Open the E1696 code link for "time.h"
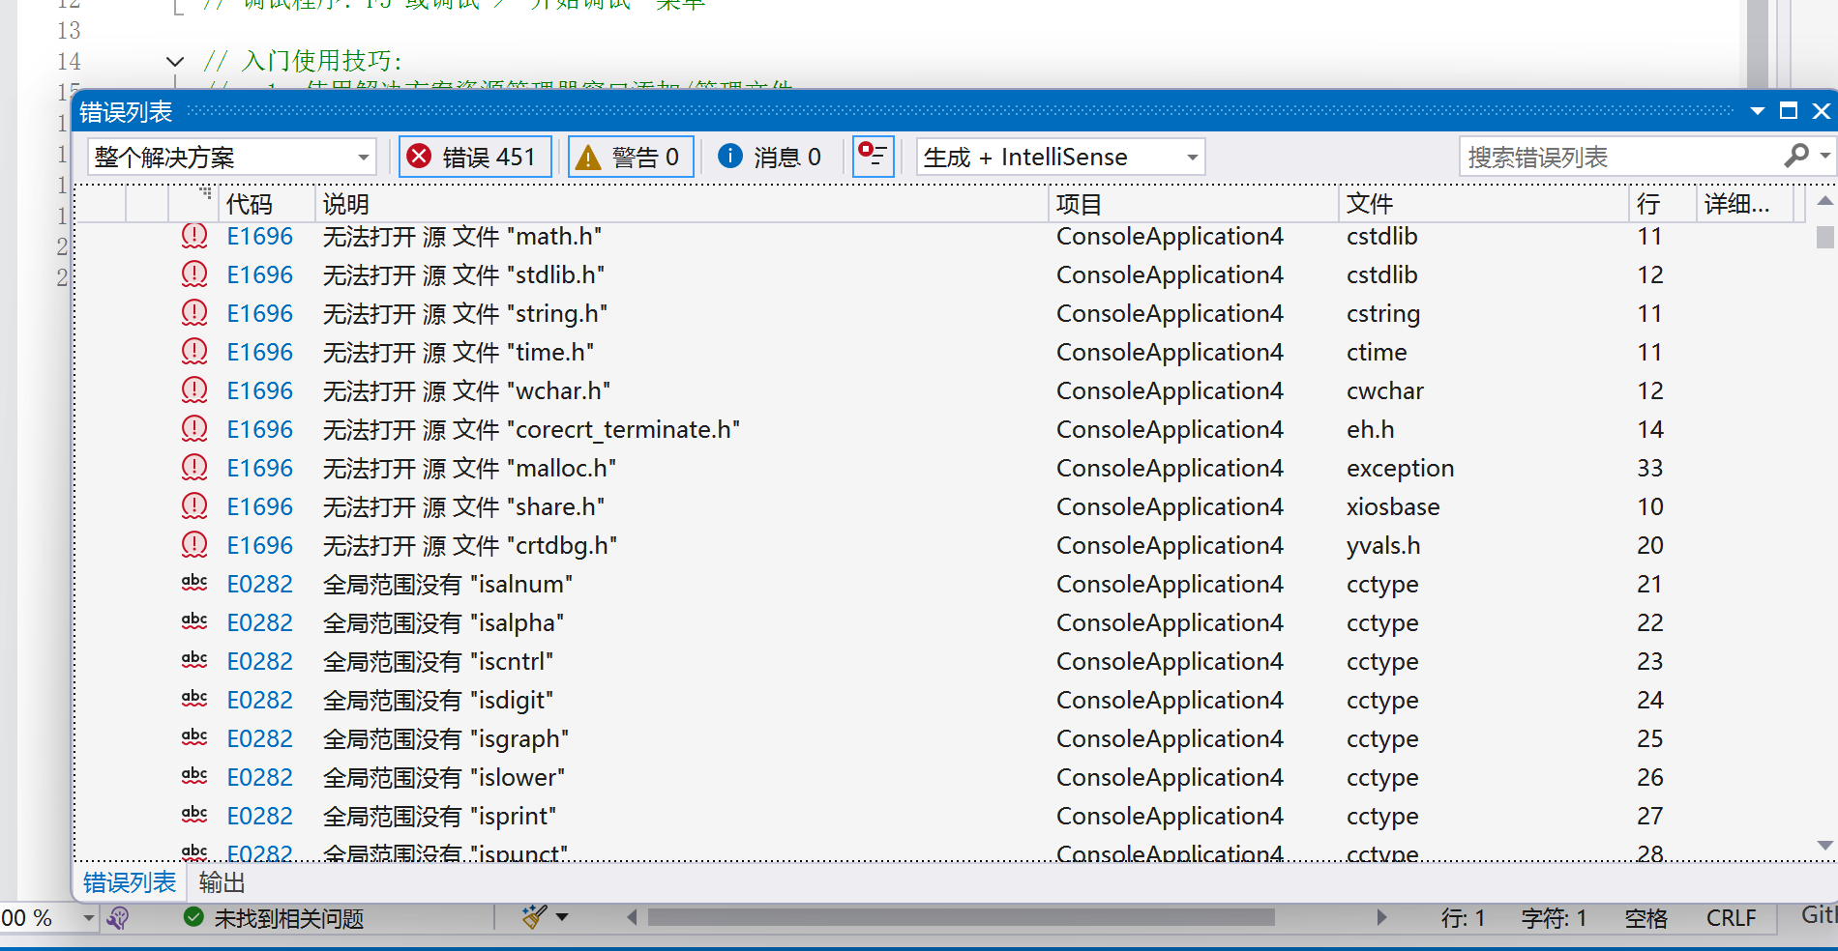The height and width of the screenshot is (951, 1838). [259, 353]
